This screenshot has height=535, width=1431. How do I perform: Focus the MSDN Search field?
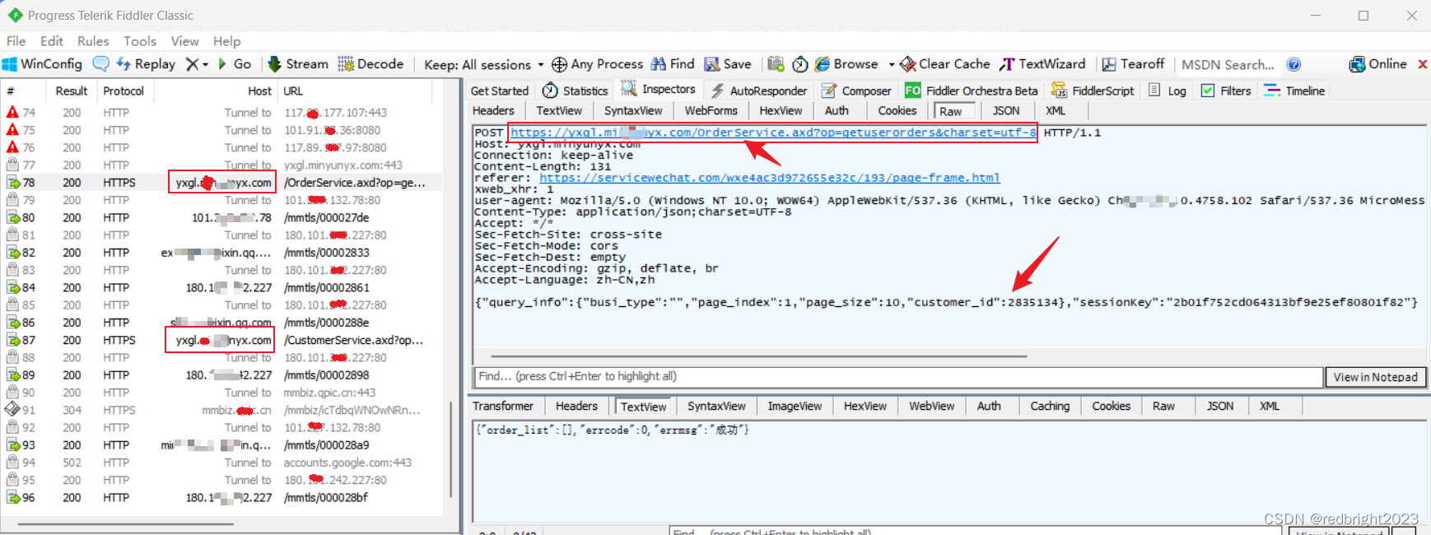(1228, 64)
